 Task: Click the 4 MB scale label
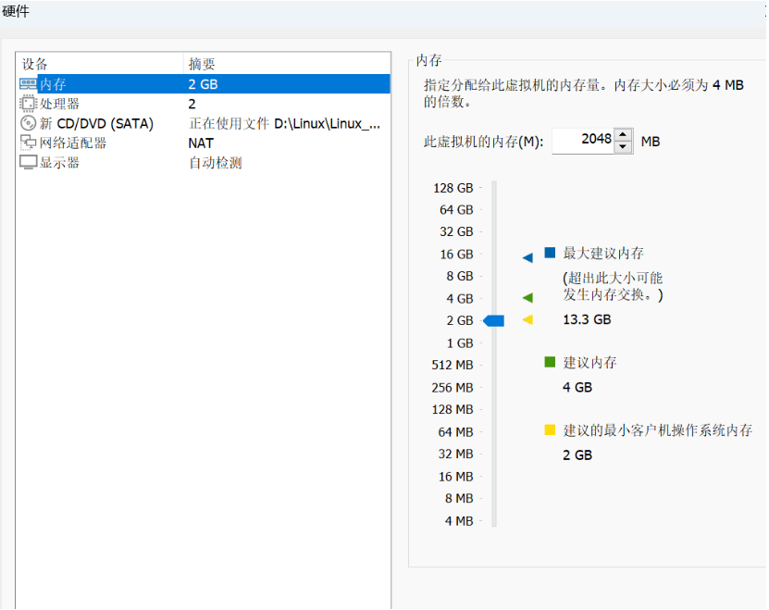point(459,521)
